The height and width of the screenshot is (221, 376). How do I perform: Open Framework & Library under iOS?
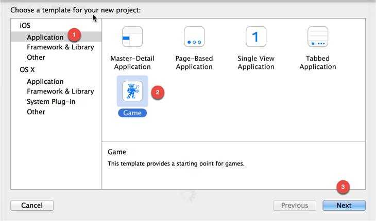pos(60,47)
